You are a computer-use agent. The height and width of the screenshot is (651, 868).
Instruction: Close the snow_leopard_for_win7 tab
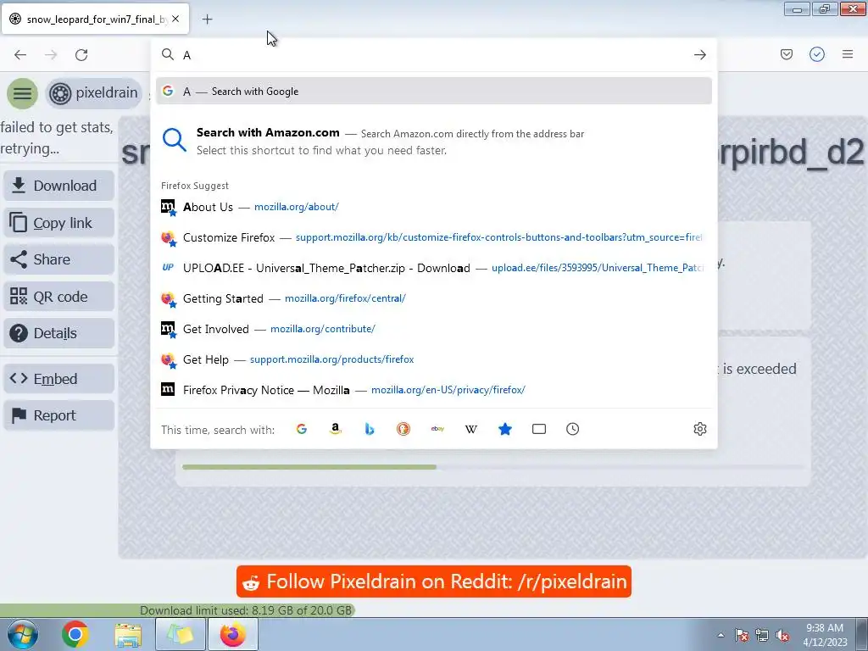[175, 19]
